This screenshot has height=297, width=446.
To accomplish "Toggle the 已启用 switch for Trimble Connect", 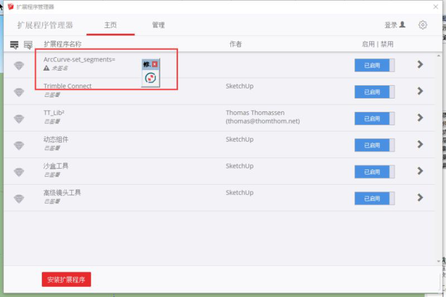I will [x=374, y=92].
